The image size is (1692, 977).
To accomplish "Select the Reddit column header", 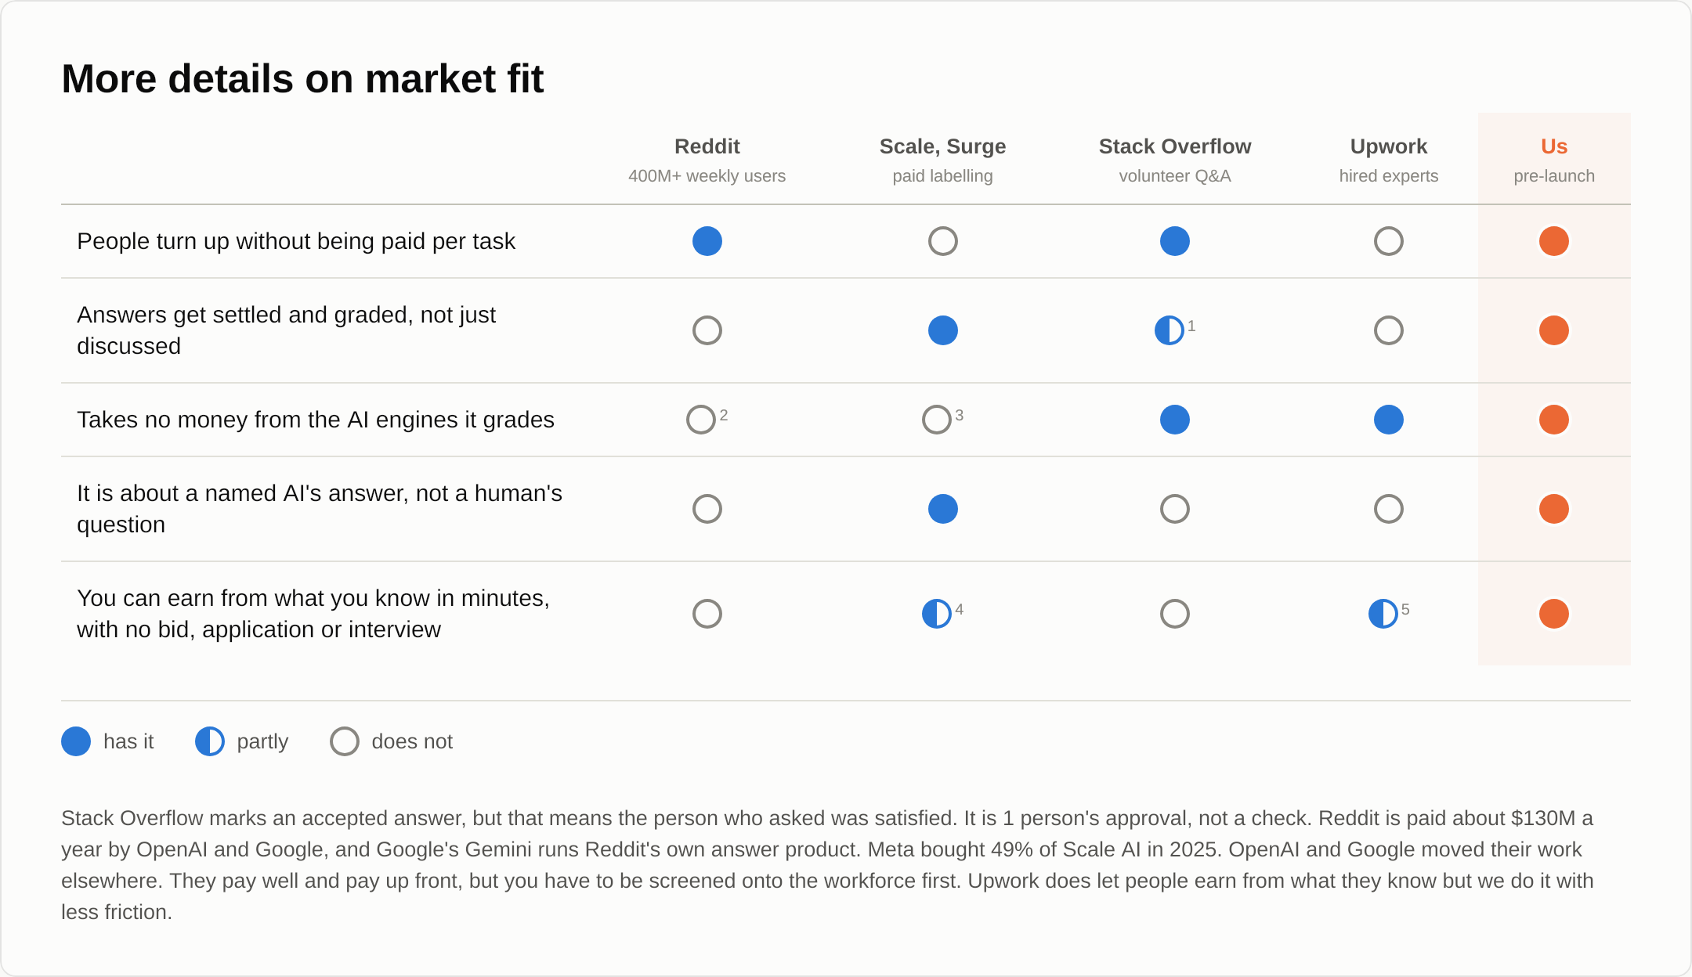I will [707, 160].
